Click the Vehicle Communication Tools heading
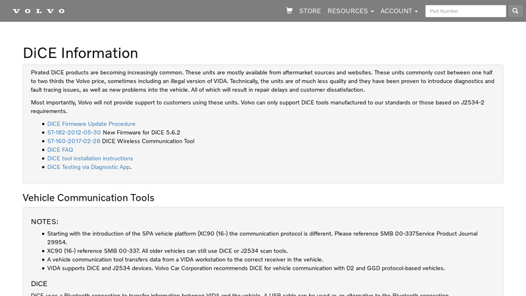The height and width of the screenshot is (296, 526). [88, 197]
